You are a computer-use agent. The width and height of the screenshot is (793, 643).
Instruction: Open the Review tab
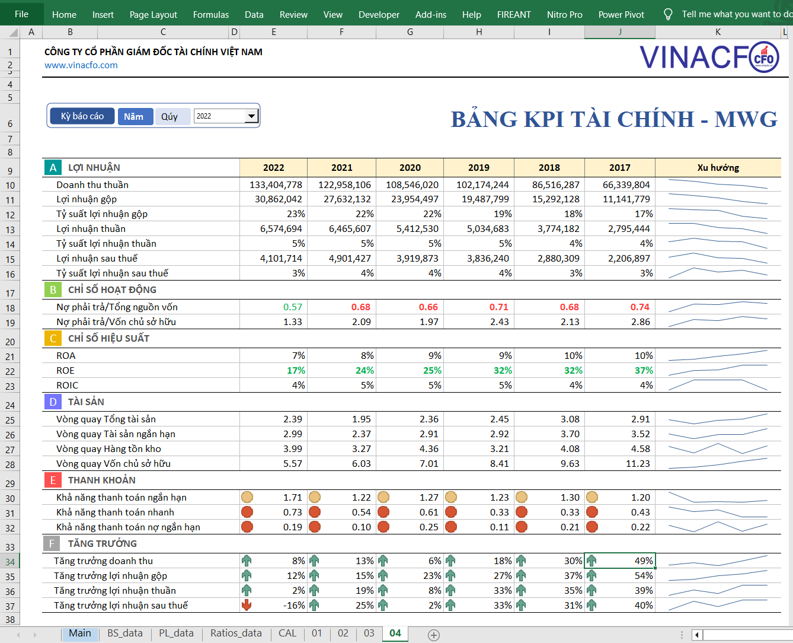click(x=294, y=14)
